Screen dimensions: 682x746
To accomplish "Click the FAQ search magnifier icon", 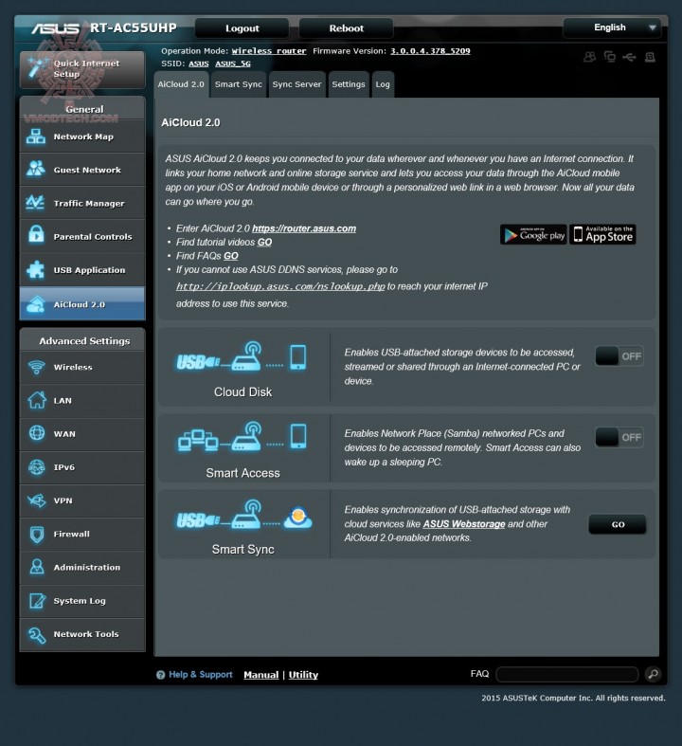I will [x=653, y=674].
